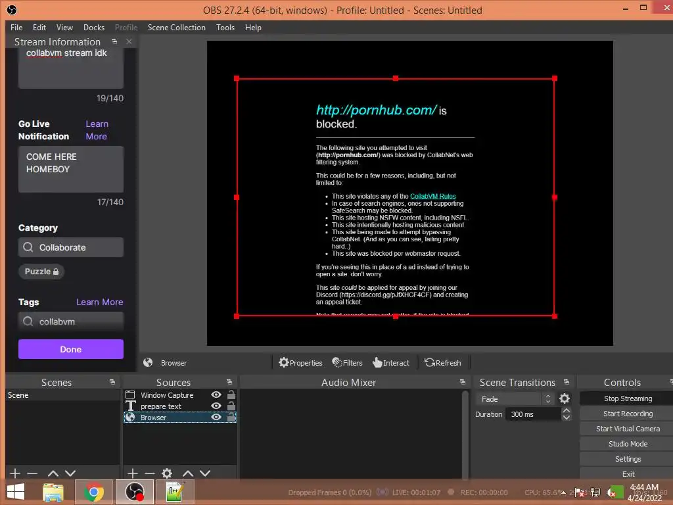673x505 pixels.
Task: Open source properties gear in Sources toolbar
Action: tap(167, 473)
